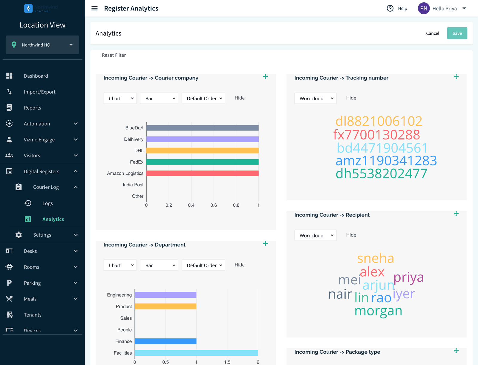Hide the Department chart
478x365 pixels.
240,265
